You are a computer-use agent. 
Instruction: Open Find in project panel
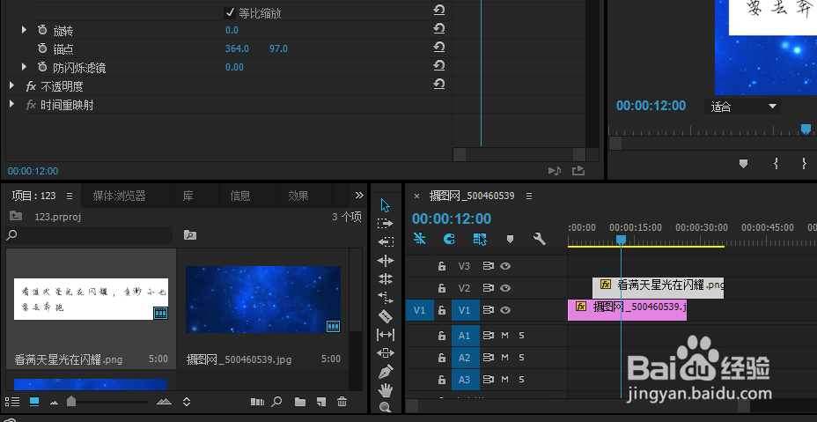(277, 402)
